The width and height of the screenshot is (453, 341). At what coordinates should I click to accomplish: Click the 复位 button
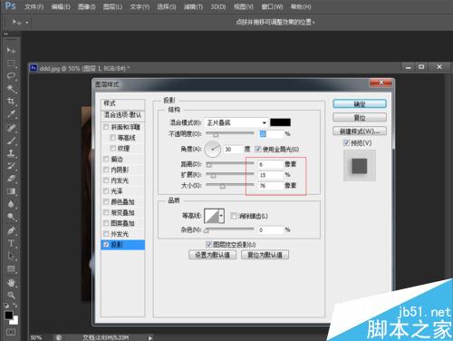point(360,117)
